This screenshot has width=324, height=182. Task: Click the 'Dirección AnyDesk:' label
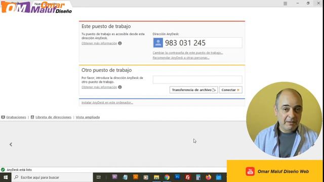[x=166, y=34]
